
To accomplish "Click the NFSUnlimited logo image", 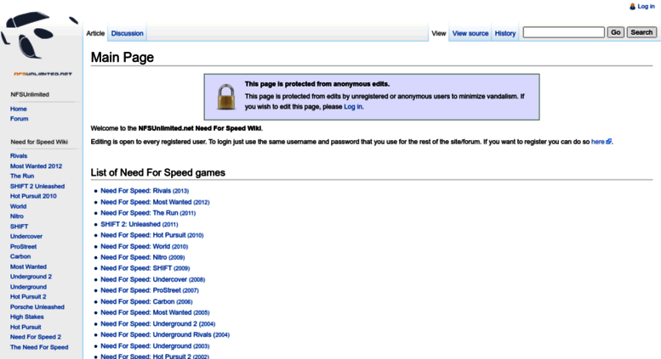I will (41, 44).
